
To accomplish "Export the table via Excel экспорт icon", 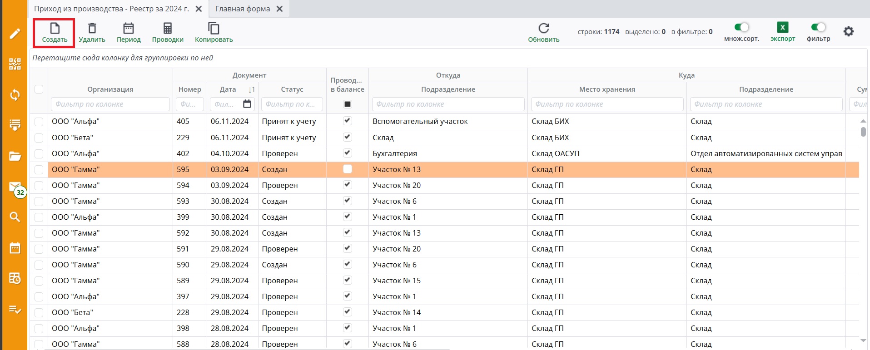I will pos(782,28).
